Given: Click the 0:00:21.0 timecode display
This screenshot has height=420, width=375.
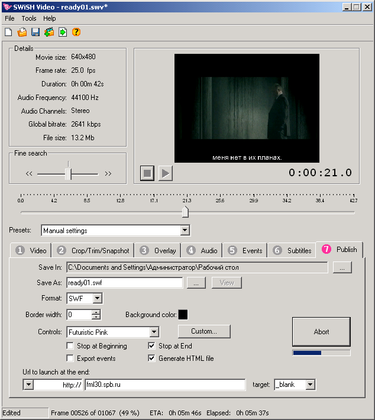Looking at the screenshot, I should [x=320, y=173].
